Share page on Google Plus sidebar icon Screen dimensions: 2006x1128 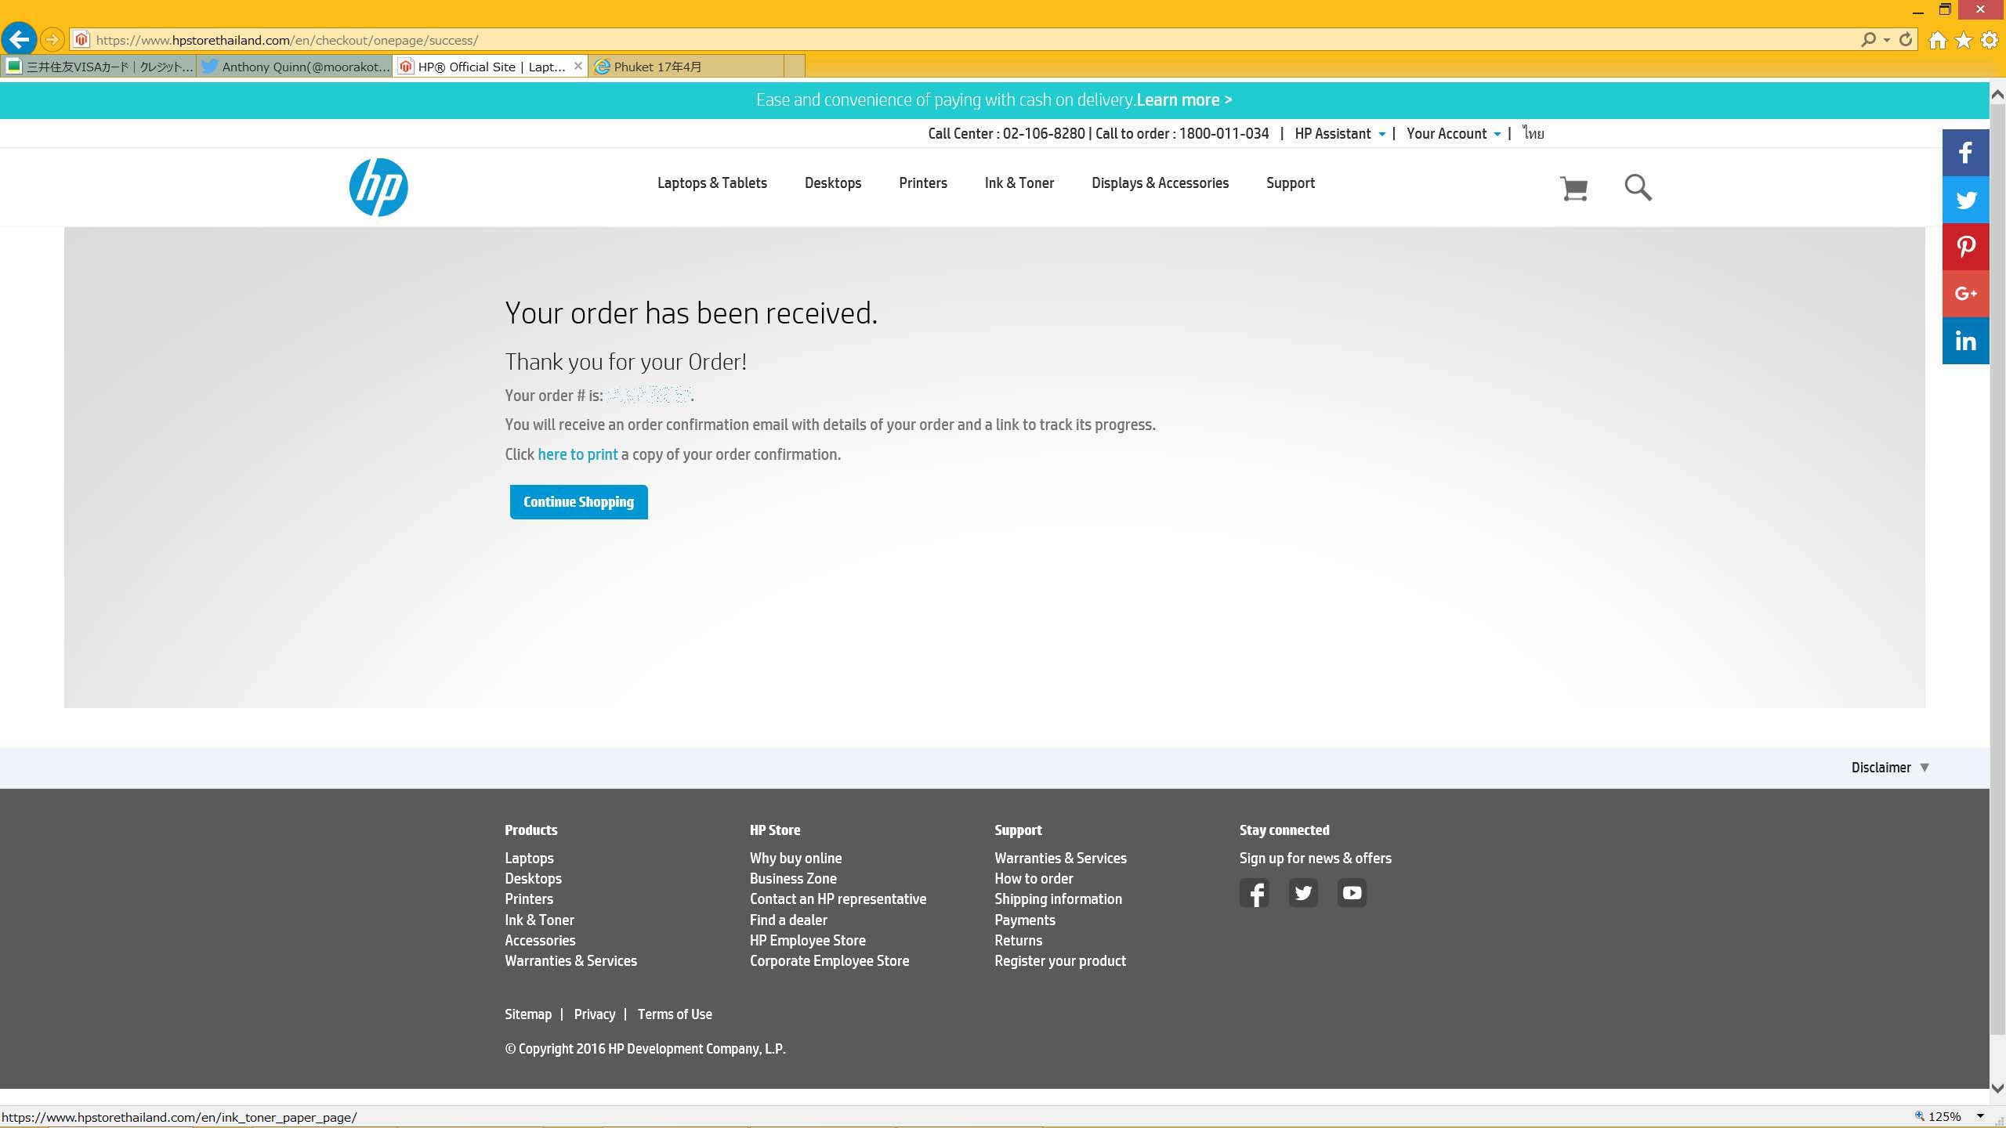[1965, 294]
